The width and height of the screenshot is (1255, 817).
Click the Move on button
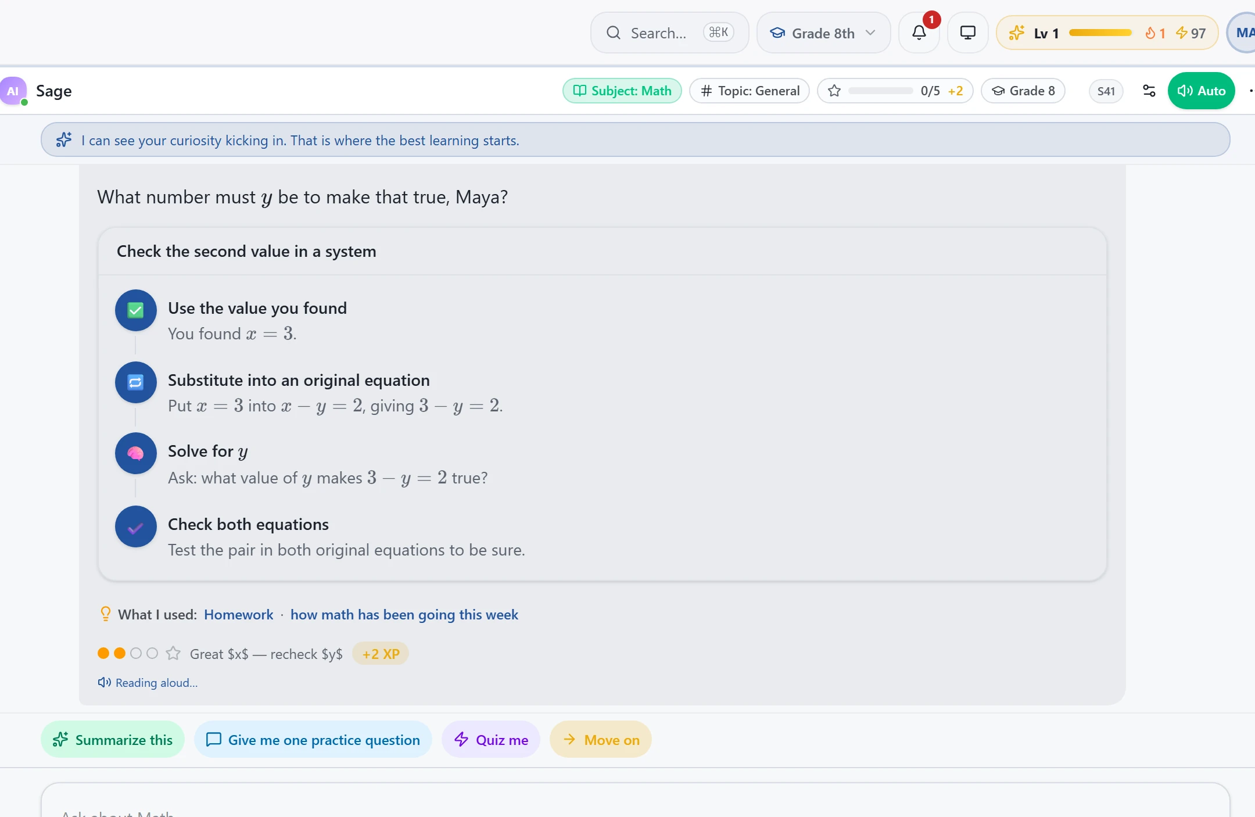pyautogui.click(x=601, y=740)
